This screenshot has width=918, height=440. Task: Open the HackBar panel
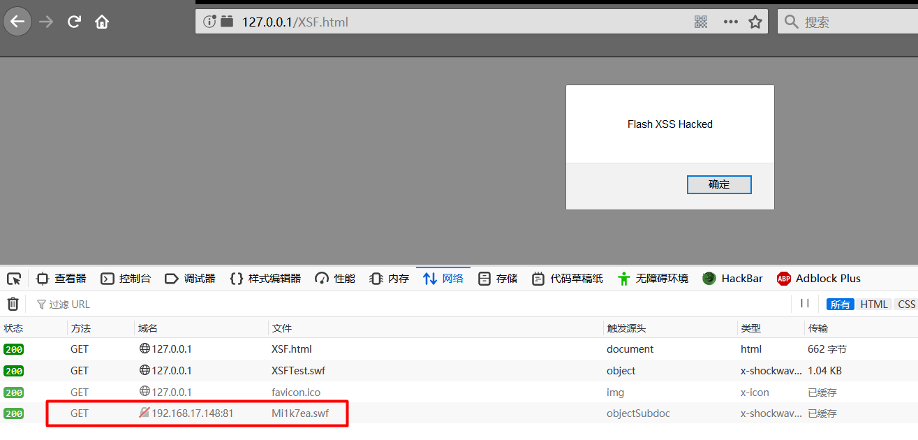(x=732, y=279)
